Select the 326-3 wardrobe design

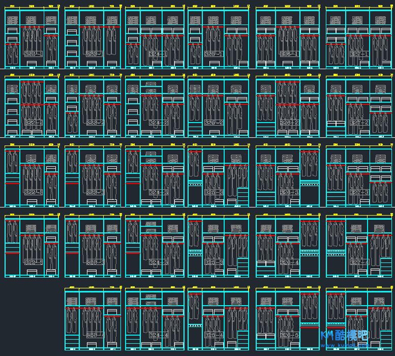click(x=288, y=192)
